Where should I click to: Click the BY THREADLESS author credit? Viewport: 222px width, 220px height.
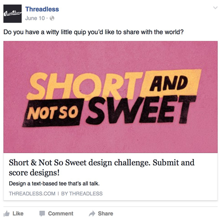(82, 194)
